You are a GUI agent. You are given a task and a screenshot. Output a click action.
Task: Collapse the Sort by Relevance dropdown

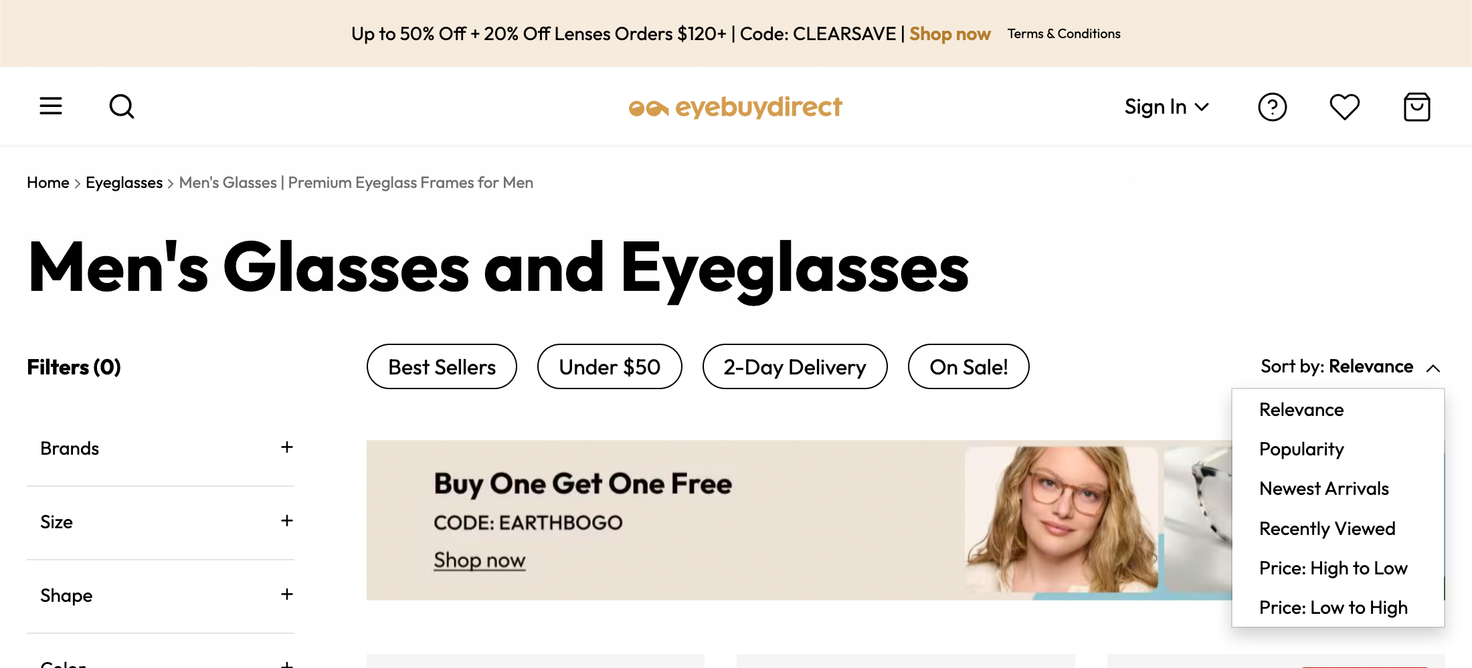[1350, 367]
